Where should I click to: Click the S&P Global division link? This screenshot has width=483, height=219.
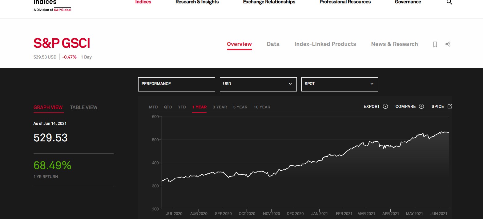(62, 10)
